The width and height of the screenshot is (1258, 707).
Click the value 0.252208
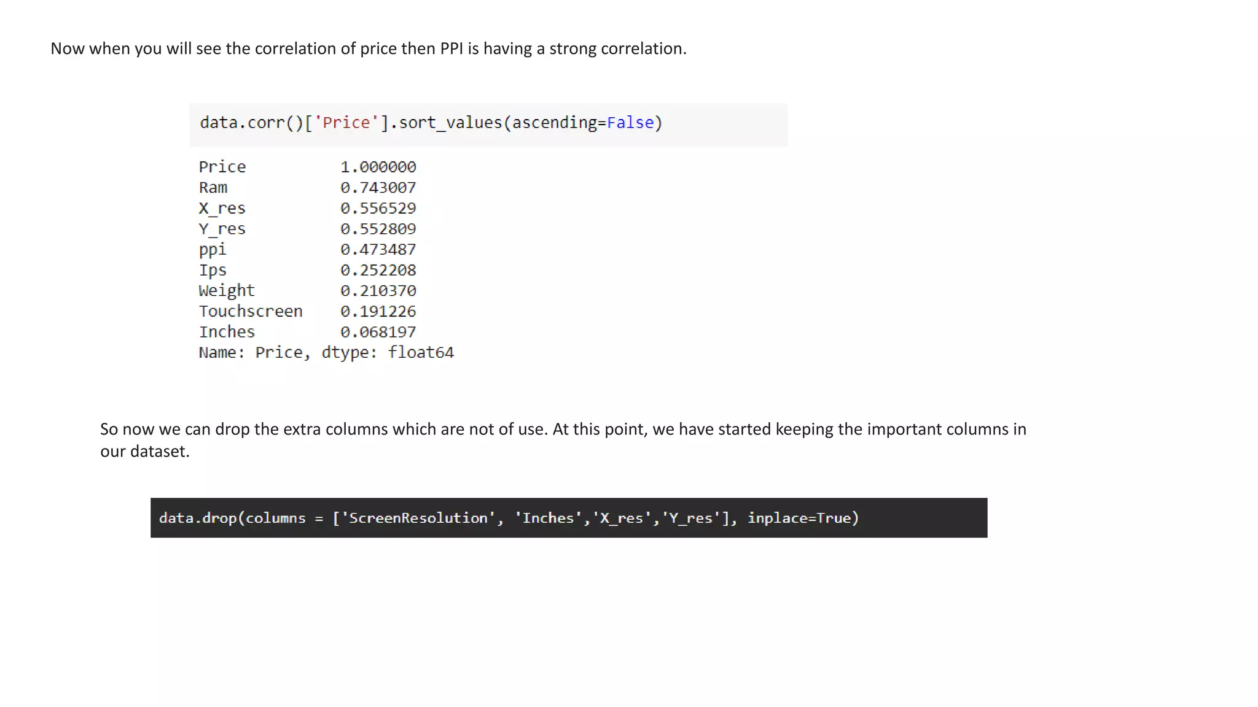pos(378,270)
